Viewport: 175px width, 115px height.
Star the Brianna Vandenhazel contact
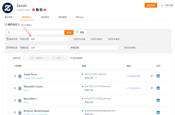(15, 112)
